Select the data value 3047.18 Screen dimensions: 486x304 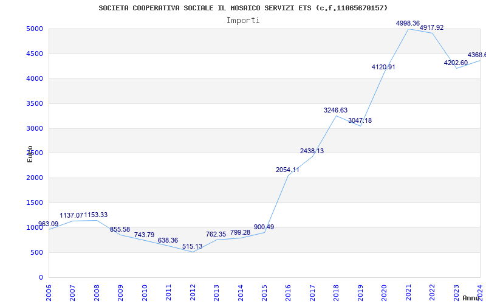360,120
